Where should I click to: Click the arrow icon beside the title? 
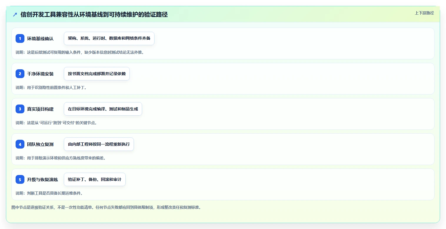pos(15,14)
